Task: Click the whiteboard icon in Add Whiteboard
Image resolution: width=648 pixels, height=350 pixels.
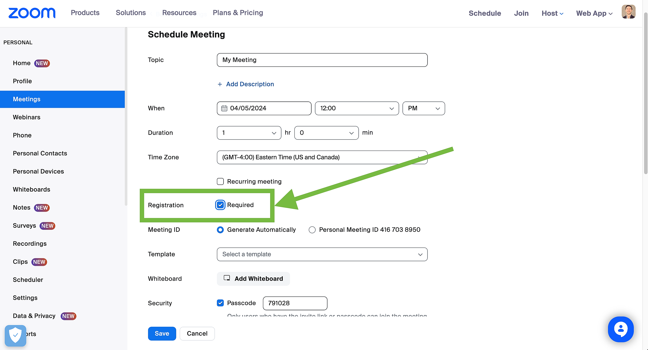Action: (227, 278)
